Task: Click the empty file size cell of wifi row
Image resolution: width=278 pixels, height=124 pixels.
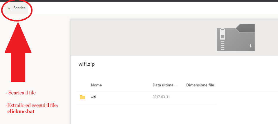Action: click(200, 97)
